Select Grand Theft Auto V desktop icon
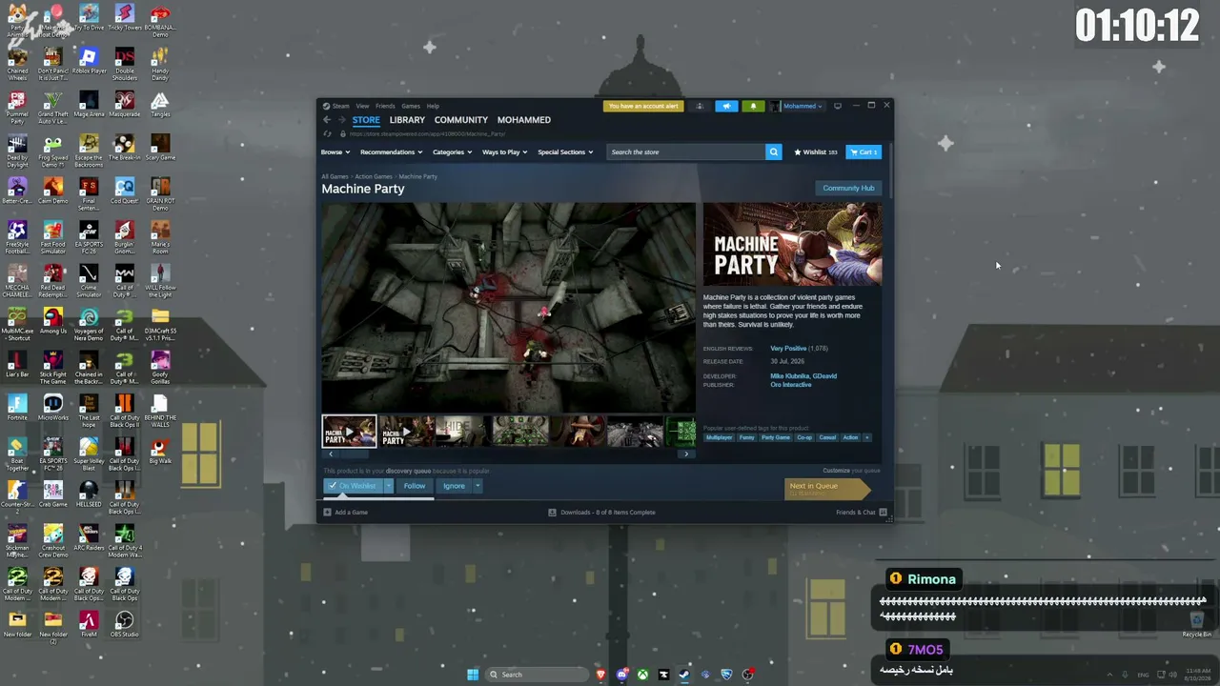The height and width of the screenshot is (686, 1220). point(52,107)
